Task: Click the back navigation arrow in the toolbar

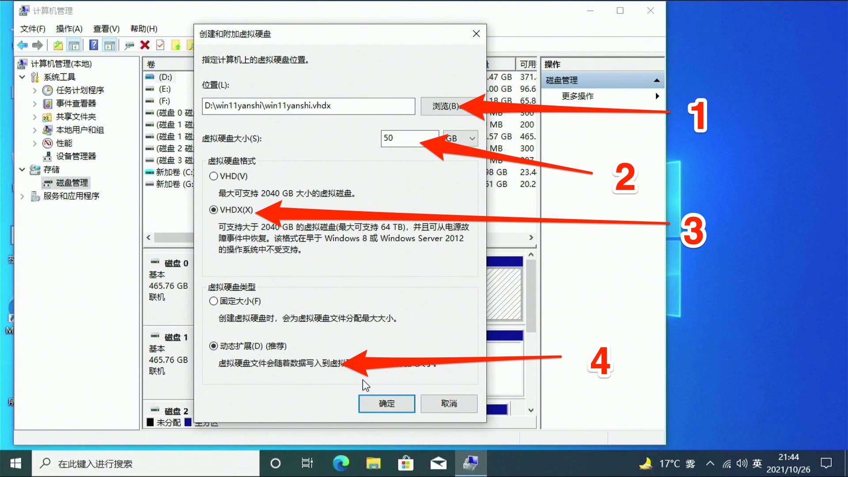Action: (22, 45)
